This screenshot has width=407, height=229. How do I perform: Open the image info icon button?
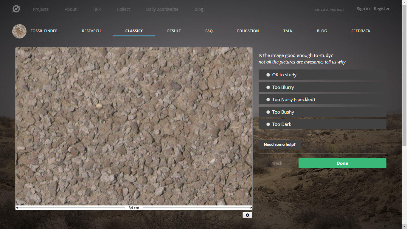coord(247,215)
